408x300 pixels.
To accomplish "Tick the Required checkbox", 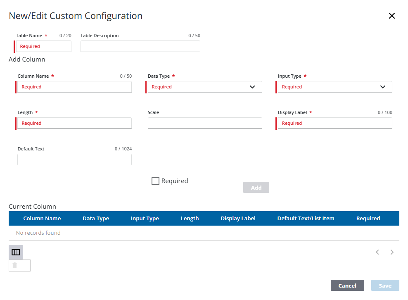I will coord(155,181).
